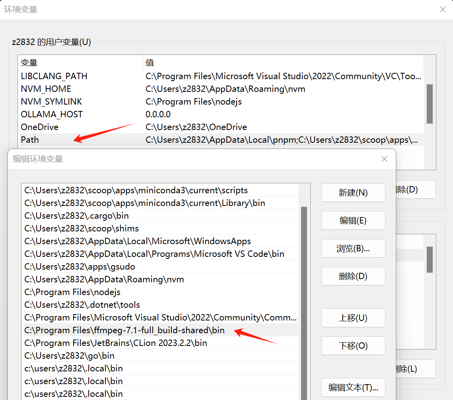
Task: Close the 编辑环境变量 dialog
Action: 384,159
